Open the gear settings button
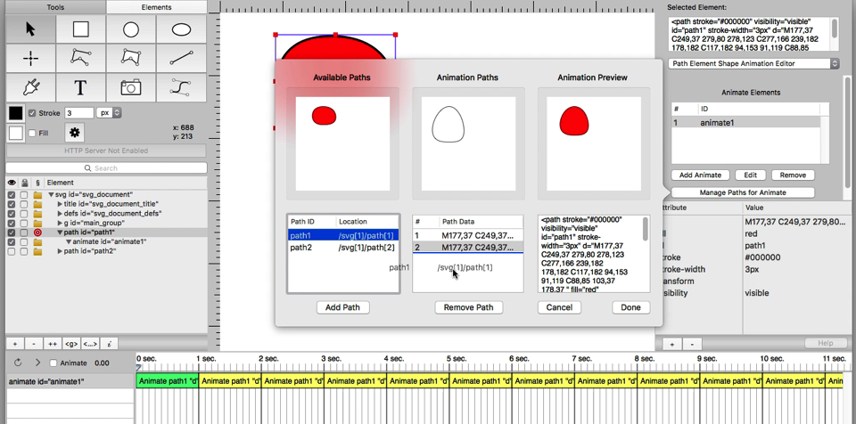 [74, 133]
